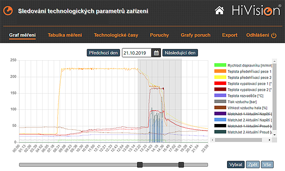The height and width of the screenshot is (171, 285).
Task: Show full range with Vše button
Action: pyautogui.click(x=267, y=164)
